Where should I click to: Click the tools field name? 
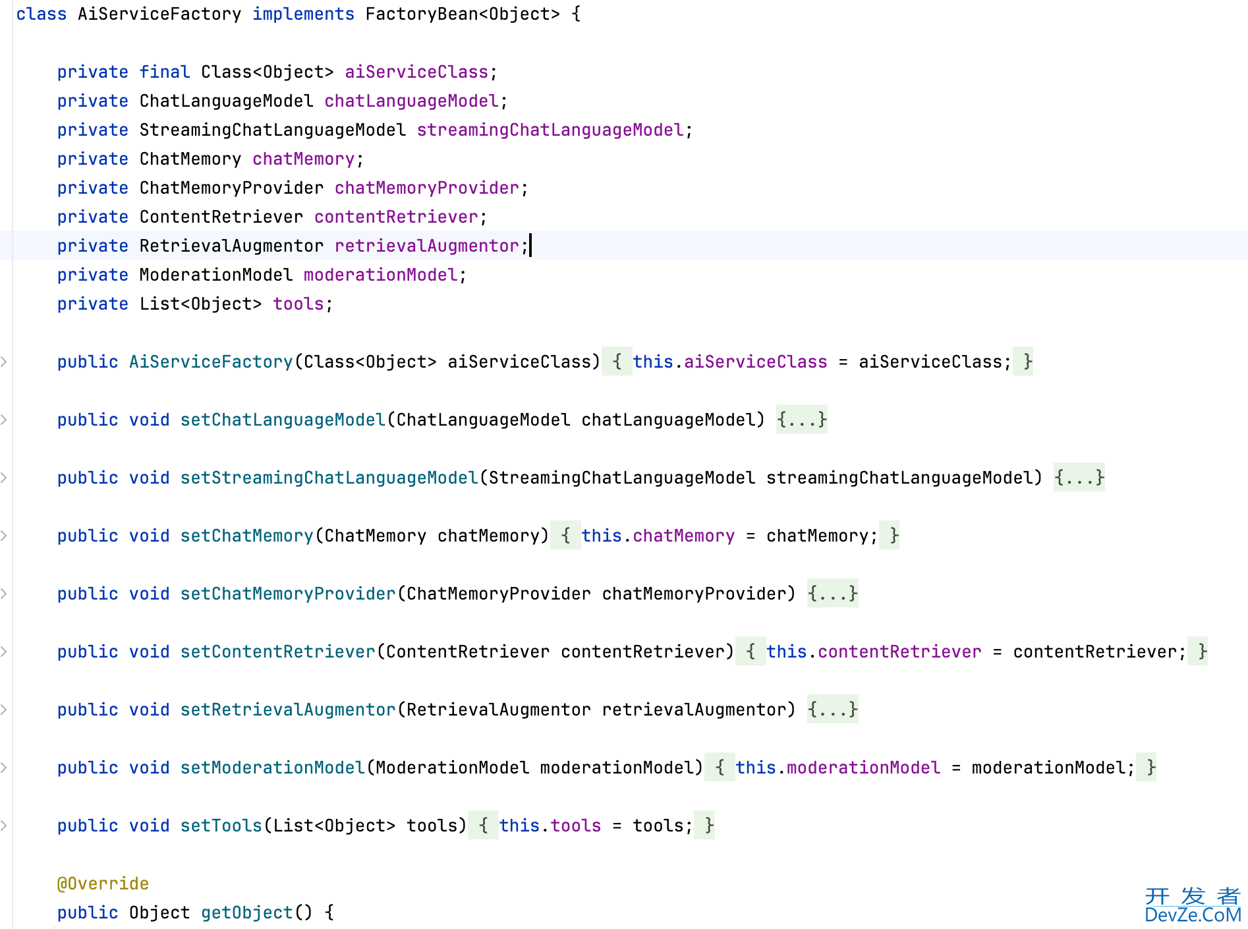298,304
